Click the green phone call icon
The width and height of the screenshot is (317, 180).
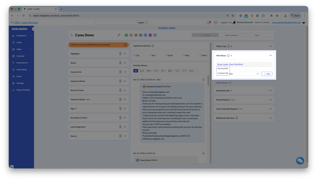pyautogui.click(x=126, y=35)
